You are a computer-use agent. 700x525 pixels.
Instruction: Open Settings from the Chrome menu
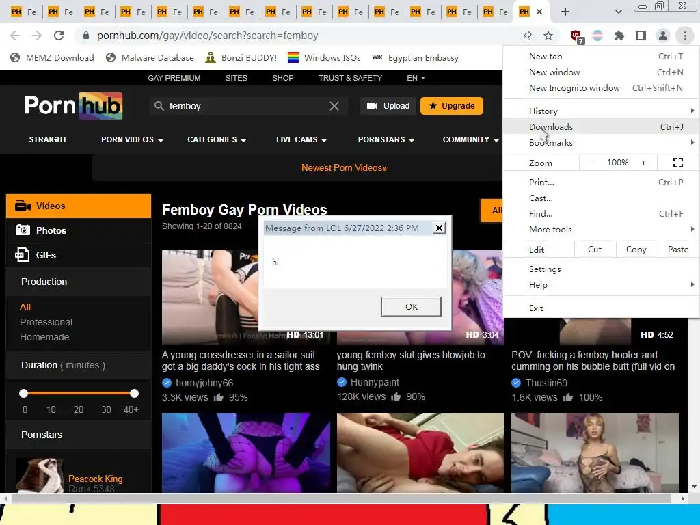pyautogui.click(x=601, y=269)
